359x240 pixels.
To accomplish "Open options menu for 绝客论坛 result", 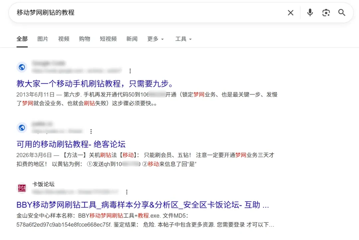I will (91, 131).
